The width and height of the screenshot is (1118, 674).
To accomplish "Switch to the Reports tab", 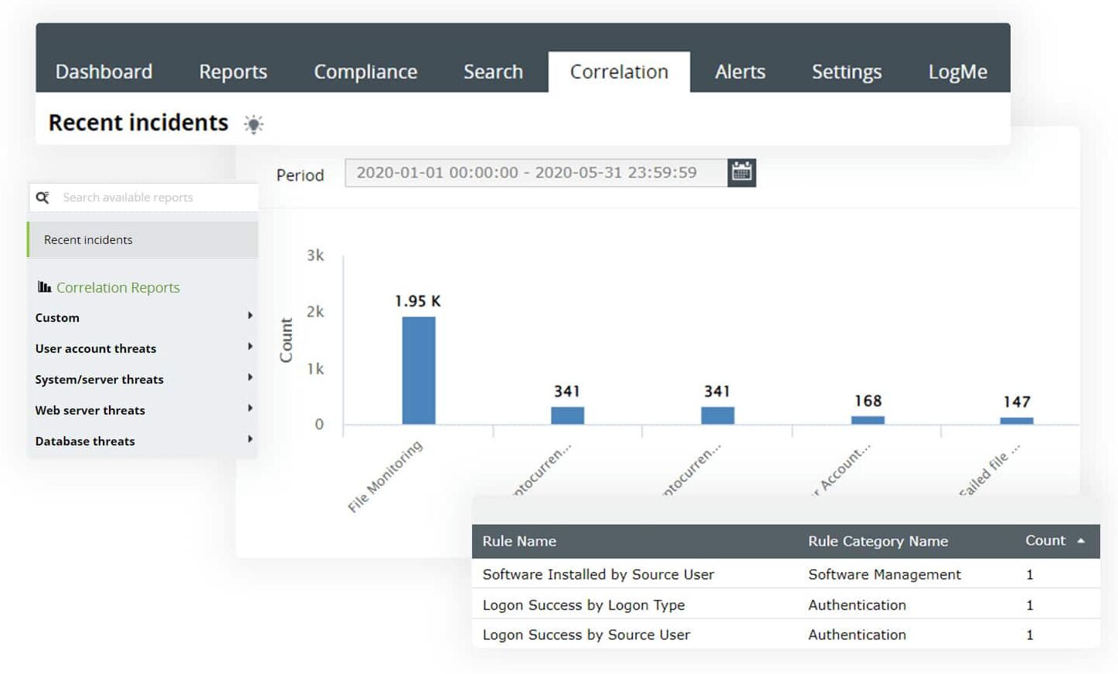I will click(x=233, y=71).
